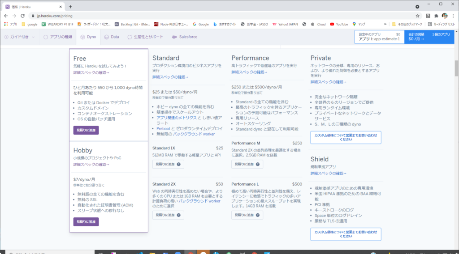Click help icon beside Performance M add button
459x254 pixels.
[x=258, y=164]
